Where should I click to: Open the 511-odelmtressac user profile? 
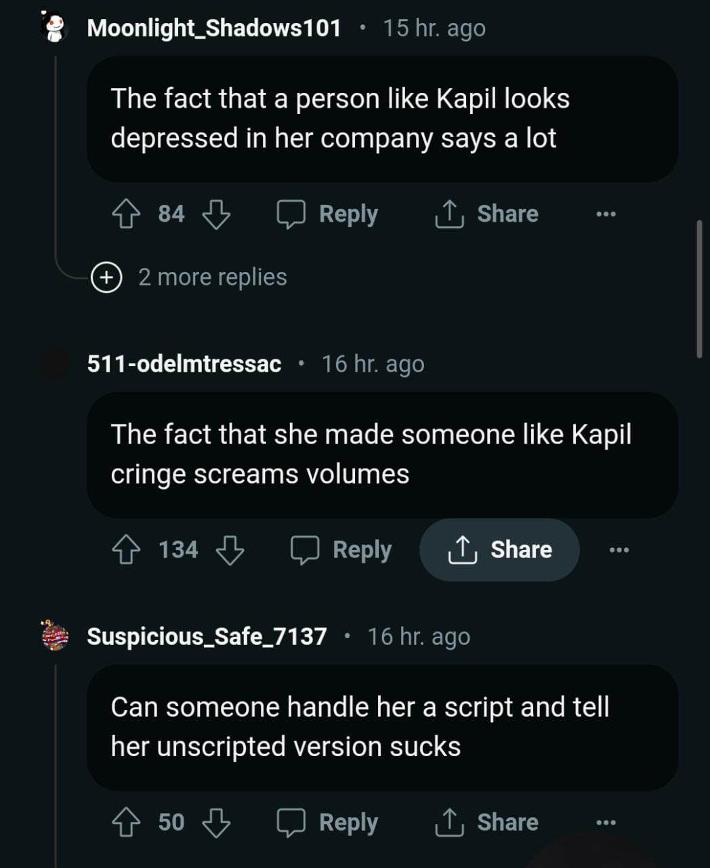pos(184,364)
